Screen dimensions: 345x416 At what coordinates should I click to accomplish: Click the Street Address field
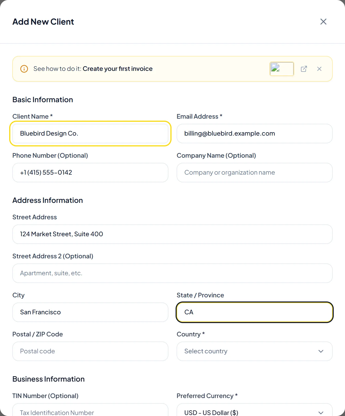tap(172, 234)
